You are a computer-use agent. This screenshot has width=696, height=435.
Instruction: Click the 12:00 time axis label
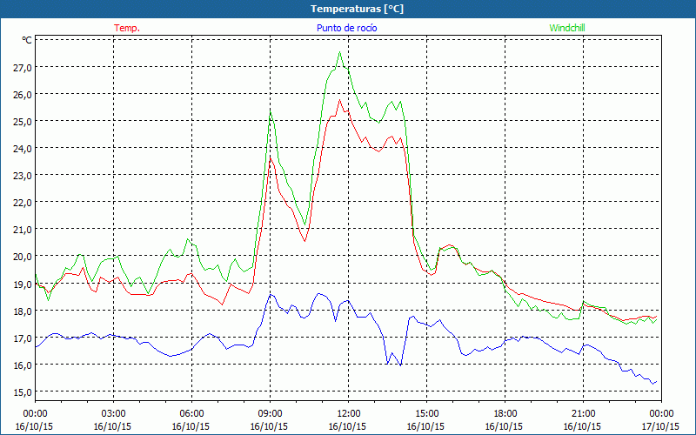point(349,413)
